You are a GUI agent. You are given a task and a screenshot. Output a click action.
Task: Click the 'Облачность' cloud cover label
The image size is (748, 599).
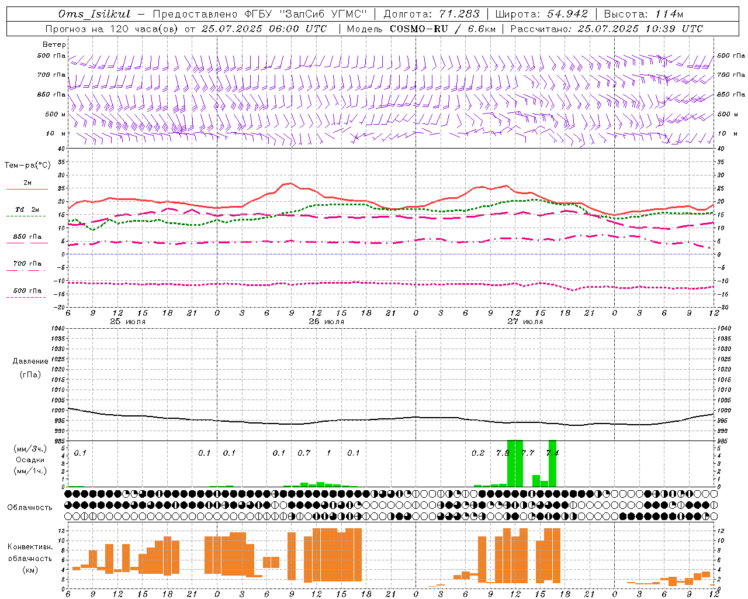point(30,507)
